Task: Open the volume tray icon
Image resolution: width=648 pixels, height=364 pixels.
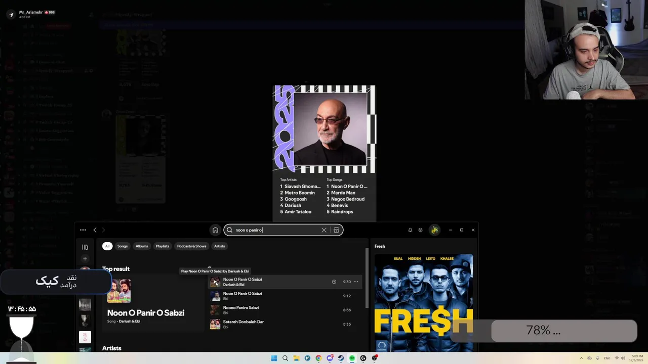Action: pos(623,358)
